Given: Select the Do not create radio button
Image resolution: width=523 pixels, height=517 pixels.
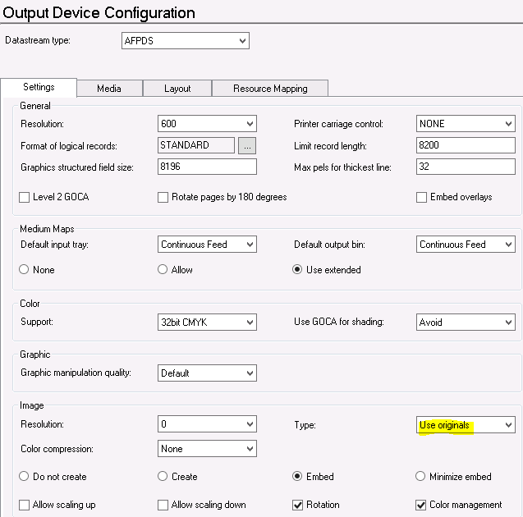Looking at the screenshot, I should point(24,476).
